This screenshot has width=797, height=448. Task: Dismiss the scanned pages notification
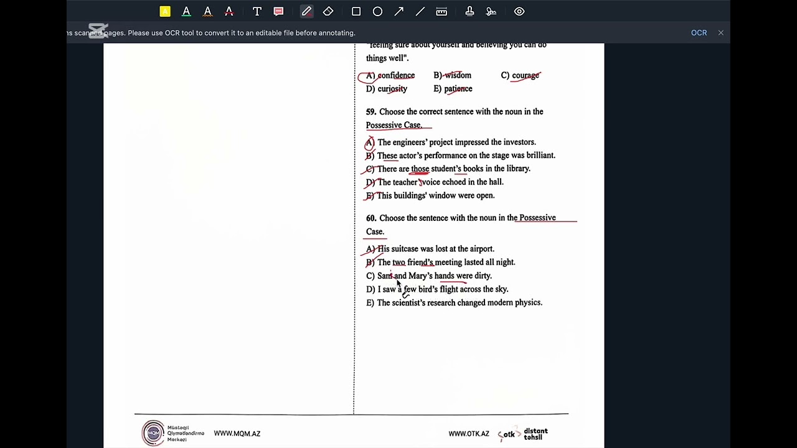click(721, 33)
